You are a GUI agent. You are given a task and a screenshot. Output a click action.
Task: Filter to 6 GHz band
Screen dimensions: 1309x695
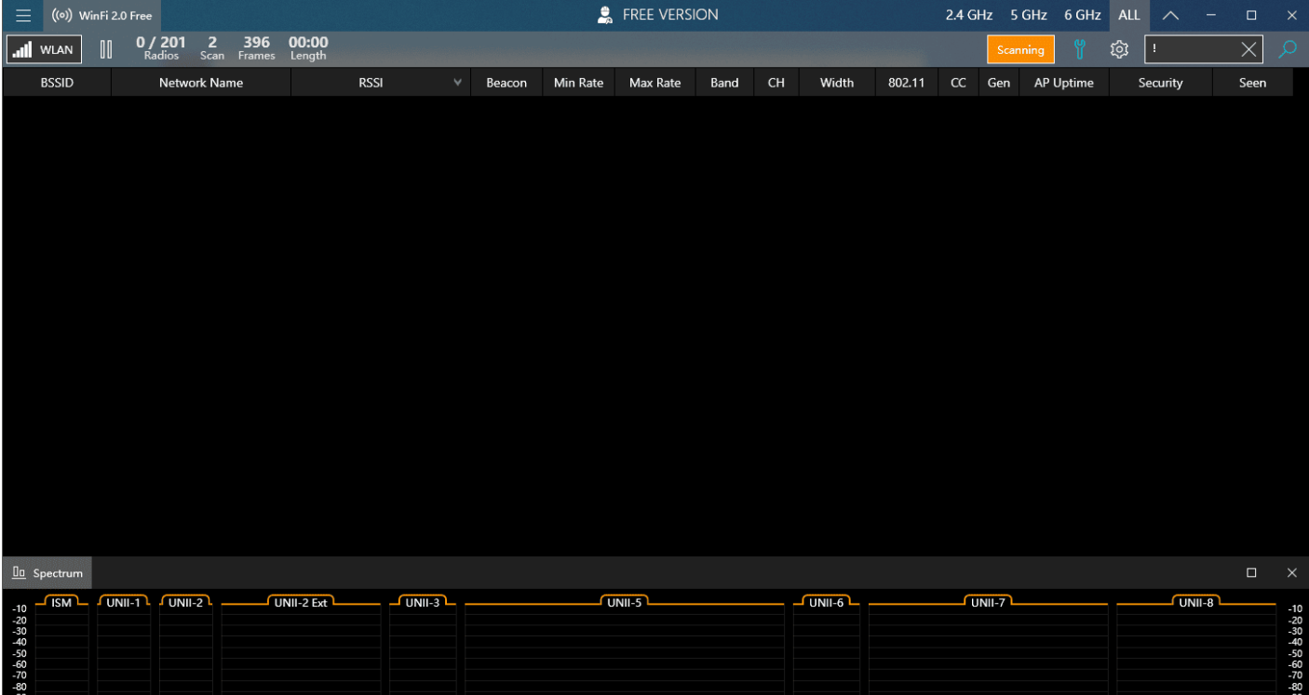tap(1083, 15)
